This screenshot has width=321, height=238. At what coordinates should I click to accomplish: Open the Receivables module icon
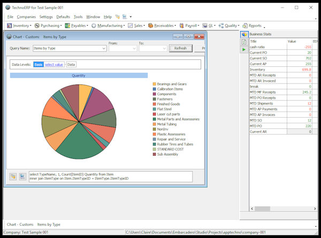(x=150, y=26)
